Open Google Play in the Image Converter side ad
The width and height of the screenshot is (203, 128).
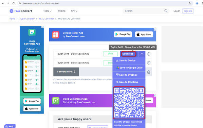point(32,101)
